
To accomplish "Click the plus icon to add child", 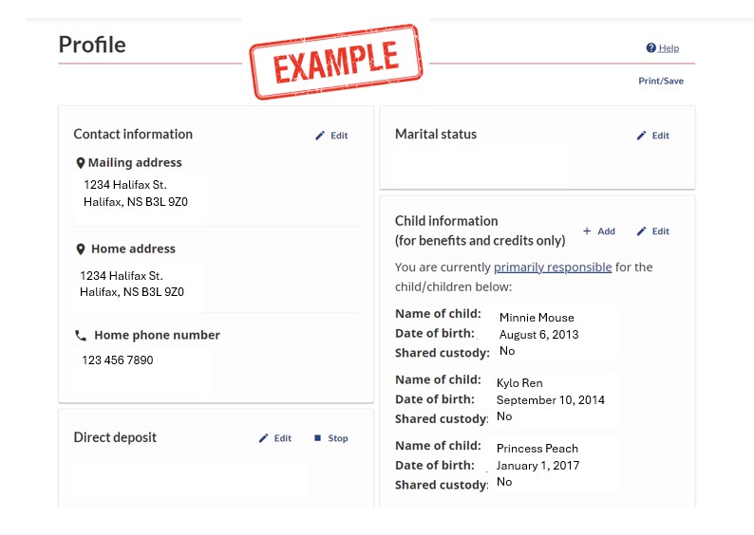I will point(587,231).
